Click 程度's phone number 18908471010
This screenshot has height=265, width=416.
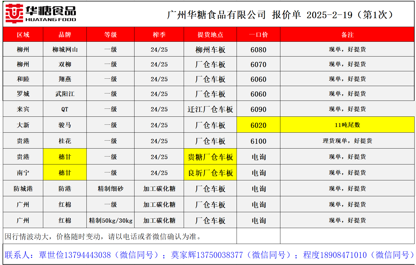pyautogui.click(x=343, y=255)
